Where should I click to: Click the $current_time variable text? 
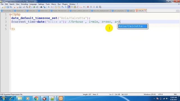coord(23,22)
